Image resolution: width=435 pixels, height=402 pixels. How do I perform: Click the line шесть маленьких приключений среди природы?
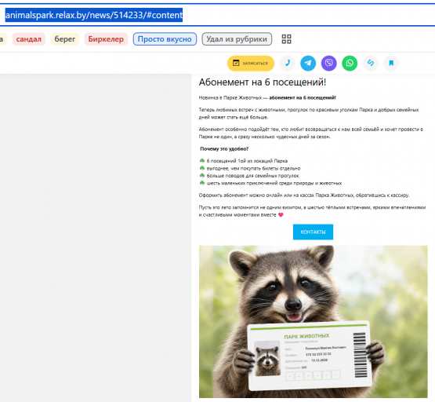tap(274, 183)
